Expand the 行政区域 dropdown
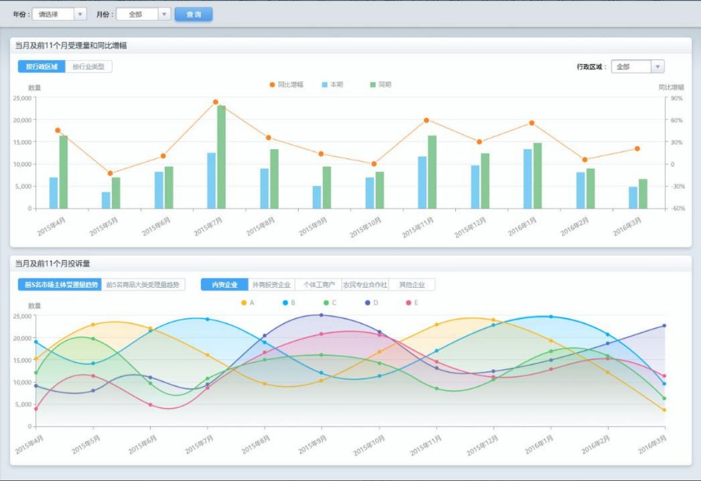Screen dimensions: 701x481 638,67
